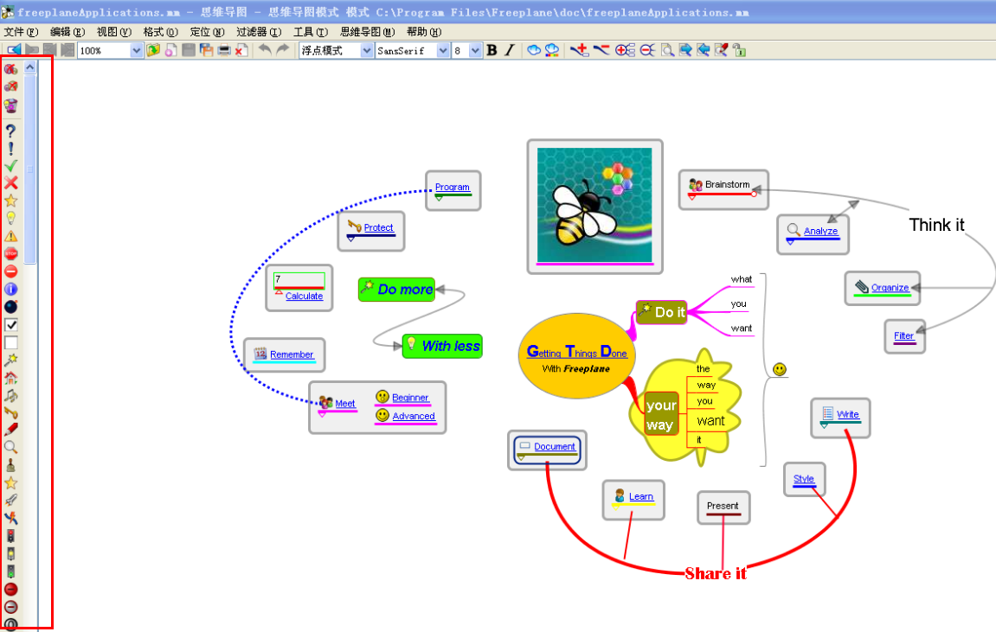
Task: Add the red pencil icon
Action: click(x=10, y=430)
